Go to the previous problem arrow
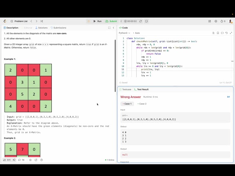Image resolution: width=235 pixels, height=176 pixels. pos(31,21)
